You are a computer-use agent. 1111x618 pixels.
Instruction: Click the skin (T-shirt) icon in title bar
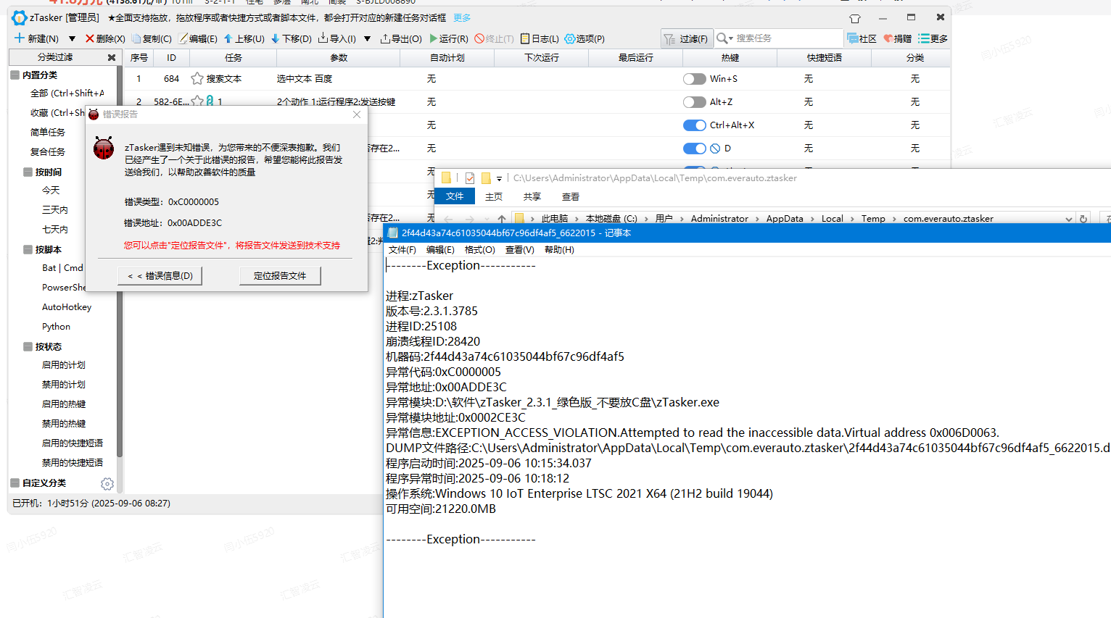pos(855,18)
